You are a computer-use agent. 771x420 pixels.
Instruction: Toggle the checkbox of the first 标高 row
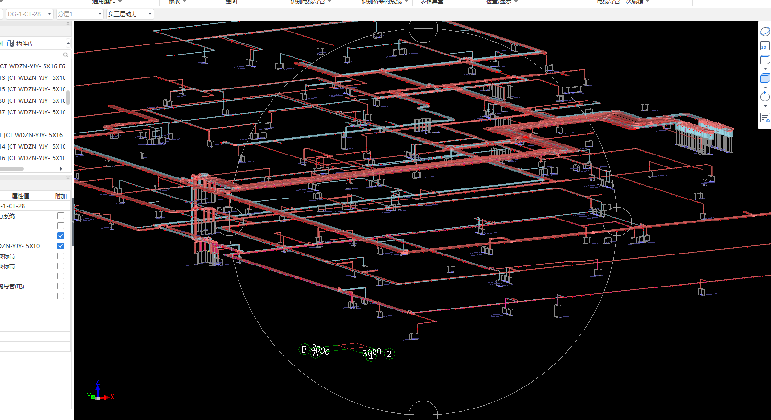point(61,256)
